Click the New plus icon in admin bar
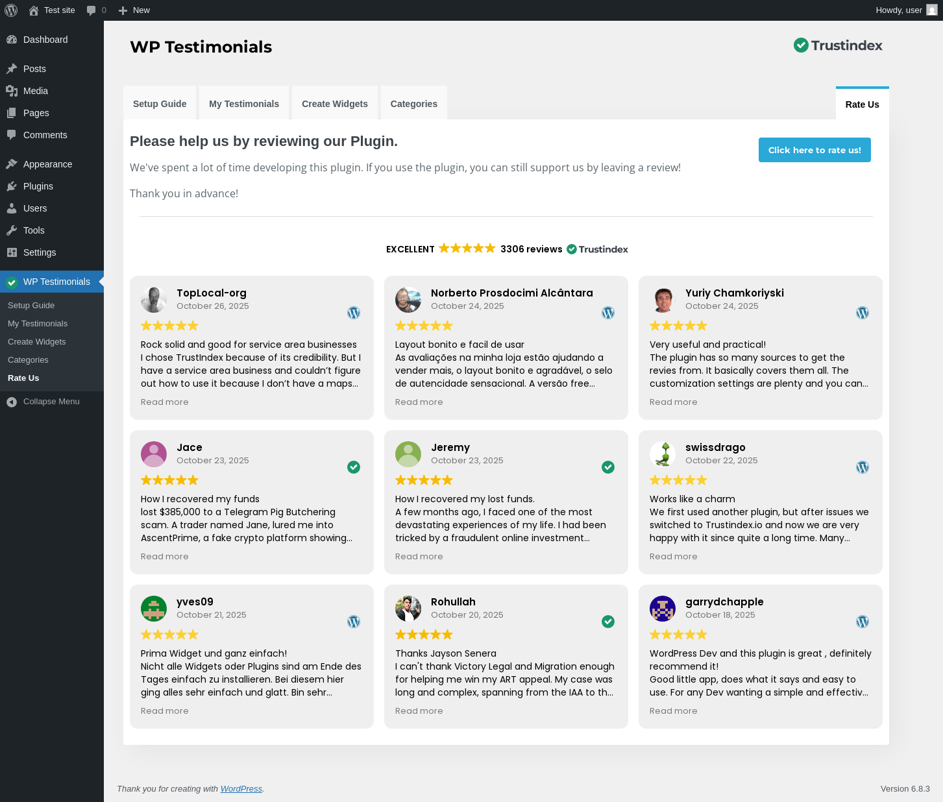The height and width of the screenshot is (802, 943). click(123, 10)
